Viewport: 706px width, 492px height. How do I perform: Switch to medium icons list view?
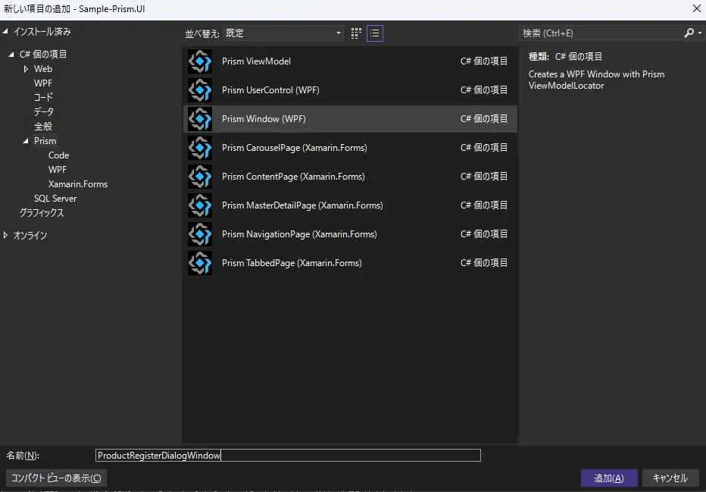375,33
